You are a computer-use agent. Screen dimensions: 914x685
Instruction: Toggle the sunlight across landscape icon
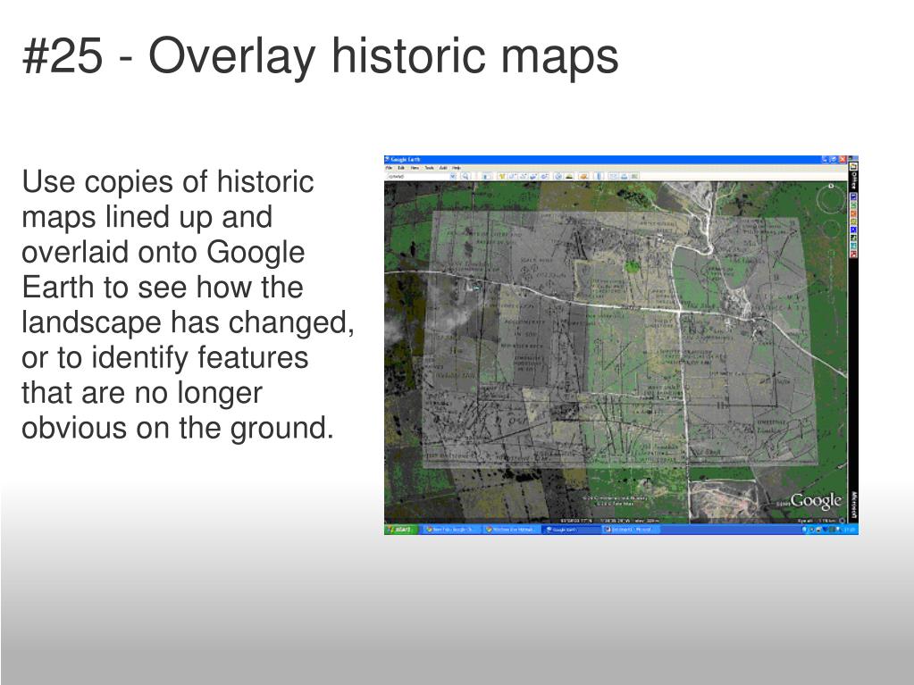[x=569, y=176]
